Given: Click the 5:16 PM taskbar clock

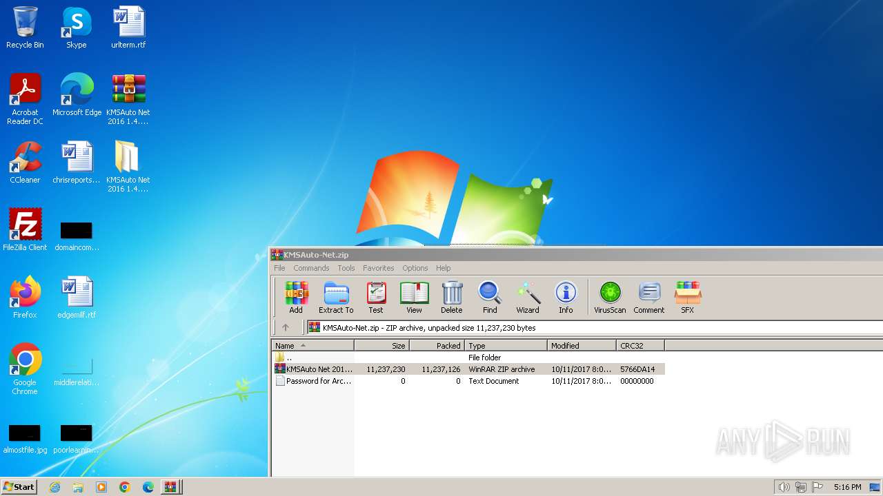Looking at the screenshot, I should click(847, 487).
